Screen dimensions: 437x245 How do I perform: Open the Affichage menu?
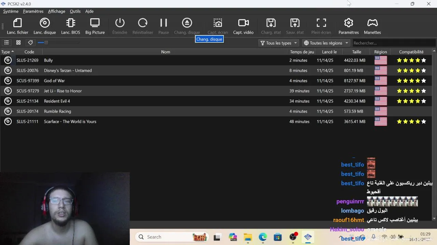click(x=57, y=11)
